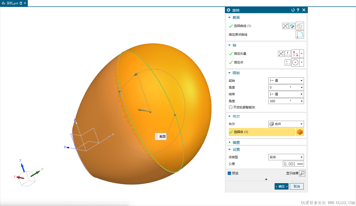Open the 结束 limit type dropdown
Viewport: 356px width, 206px height.
[286, 94]
